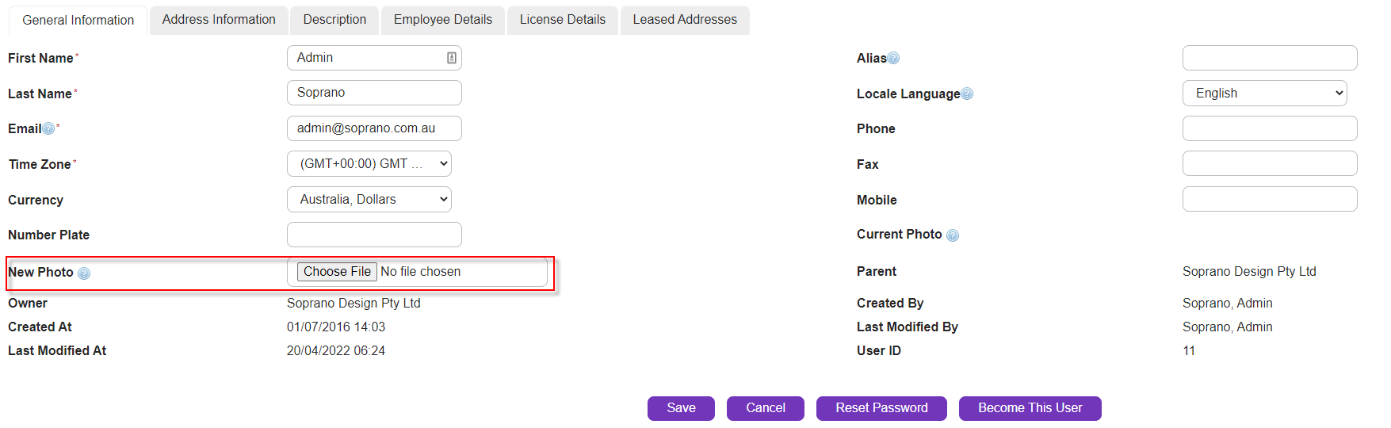
Task: Click the Last Name input field
Action: click(x=374, y=93)
